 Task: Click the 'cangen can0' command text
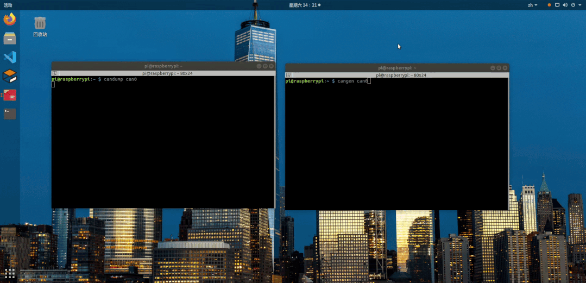click(352, 81)
